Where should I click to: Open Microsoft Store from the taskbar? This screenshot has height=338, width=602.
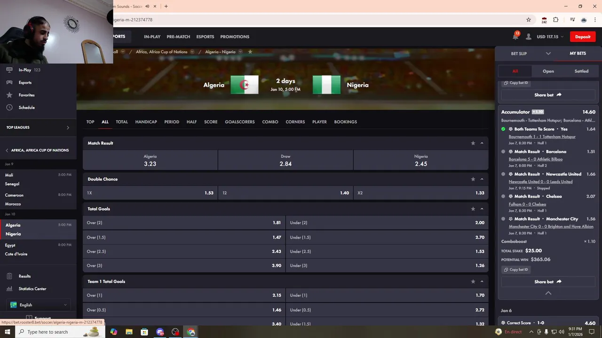pyautogui.click(x=144, y=332)
